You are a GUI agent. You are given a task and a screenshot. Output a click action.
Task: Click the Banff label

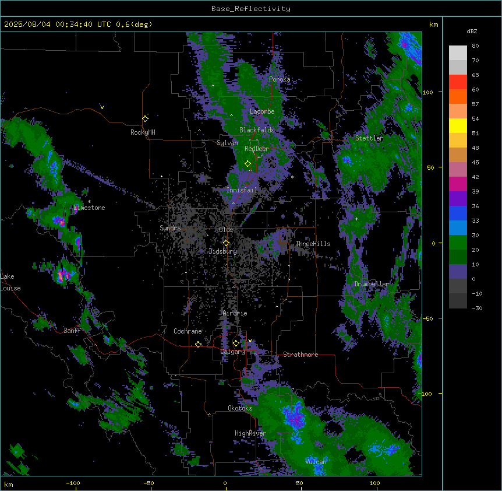pyautogui.click(x=72, y=331)
